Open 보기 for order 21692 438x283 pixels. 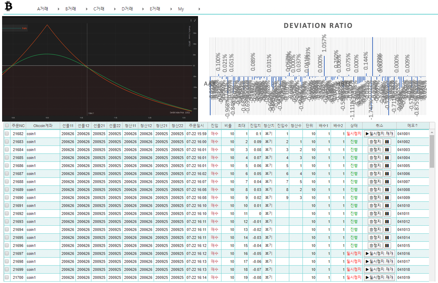[269, 213]
